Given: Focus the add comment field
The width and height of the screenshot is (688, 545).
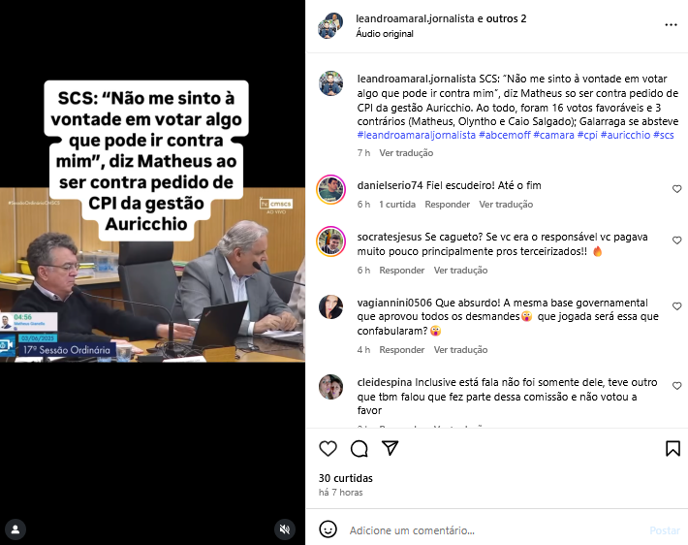Looking at the screenshot, I should [x=496, y=530].
